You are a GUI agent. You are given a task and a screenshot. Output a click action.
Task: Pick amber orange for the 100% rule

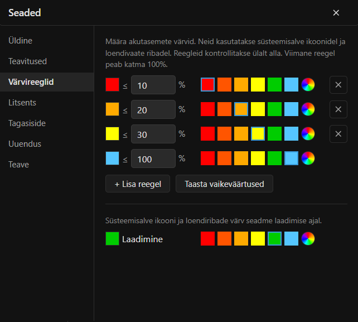[x=241, y=158]
